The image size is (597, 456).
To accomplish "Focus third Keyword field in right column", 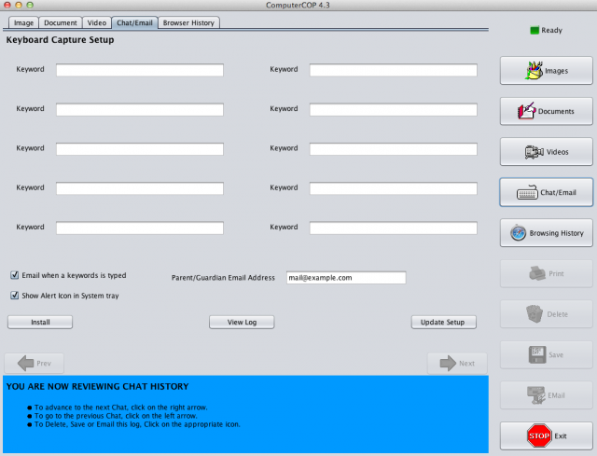I will (x=394, y=149).
